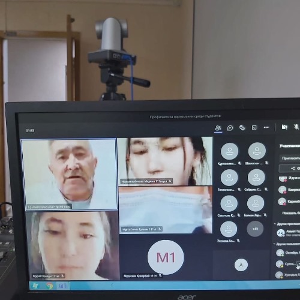Image resolution: width=300 pixels, height=300 pixels.
Task: Click the Бекман Зар... participant avatar
Action: [x=256, y=203]
